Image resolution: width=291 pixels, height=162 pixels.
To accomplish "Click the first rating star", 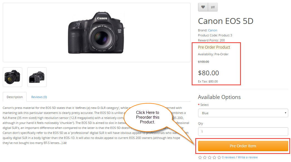I will click(x=200, y=158).
